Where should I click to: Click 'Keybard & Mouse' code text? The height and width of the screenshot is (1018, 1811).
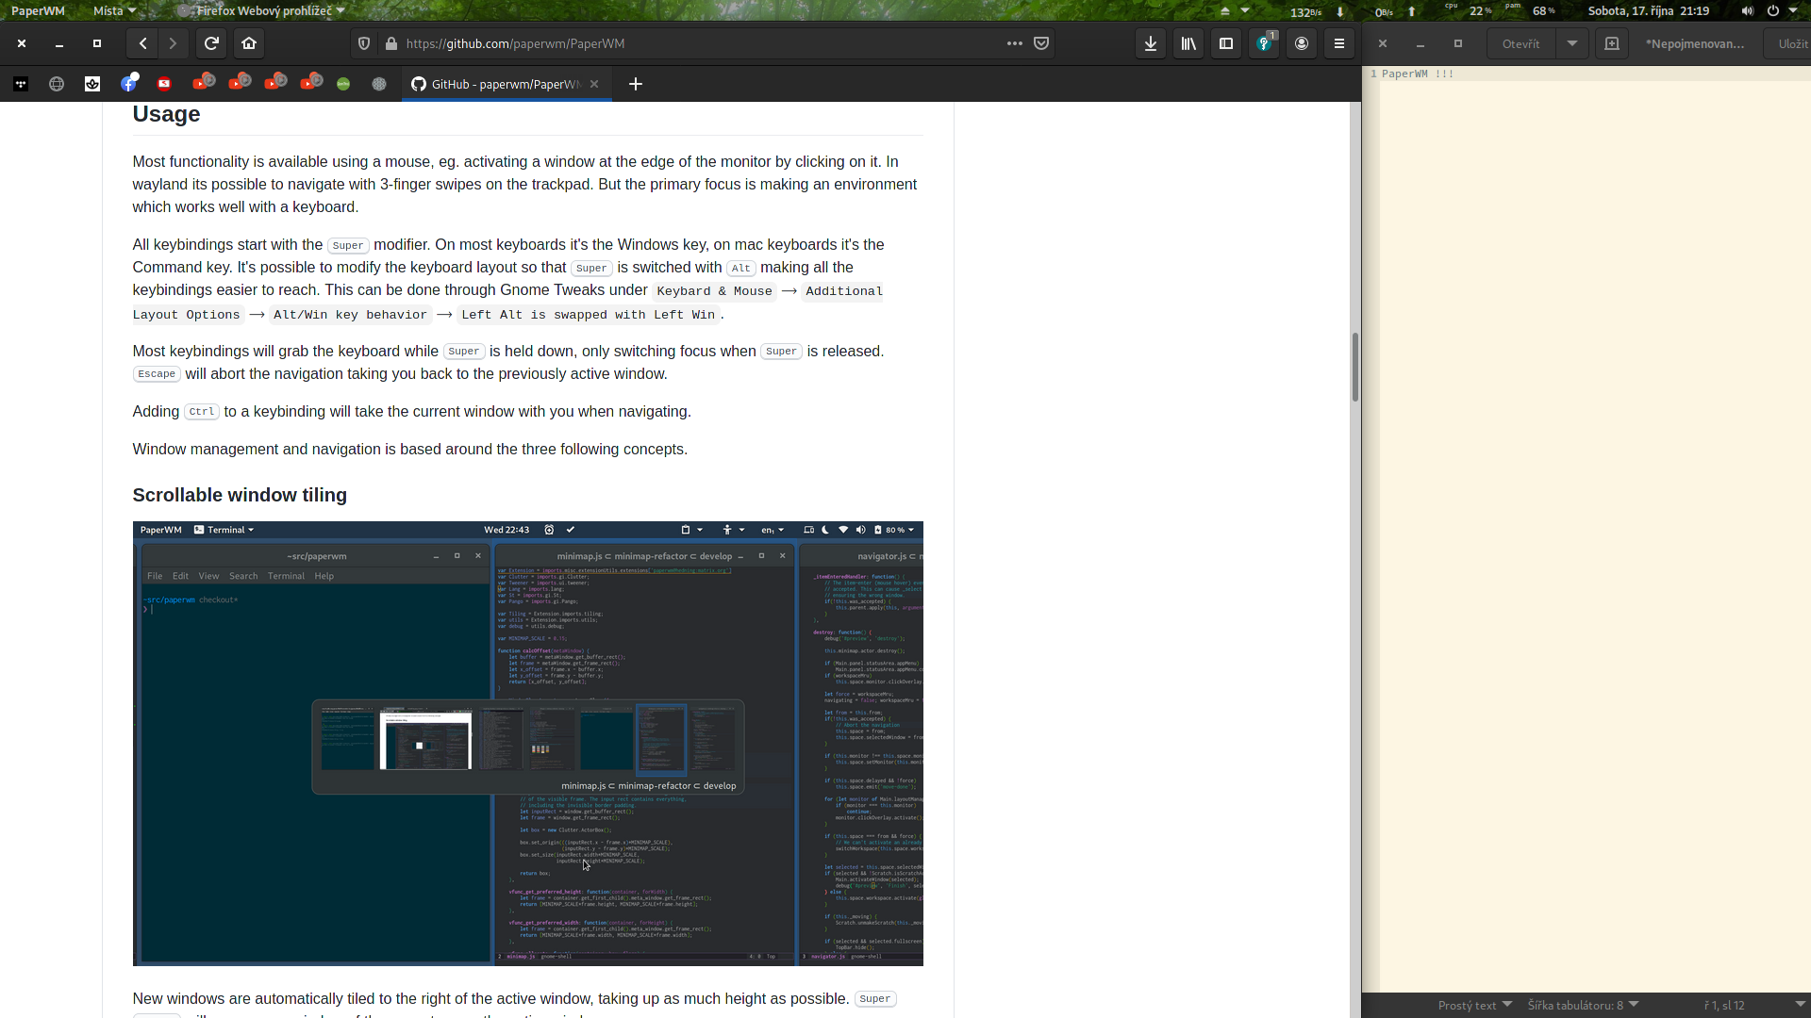tap(714, 291)
